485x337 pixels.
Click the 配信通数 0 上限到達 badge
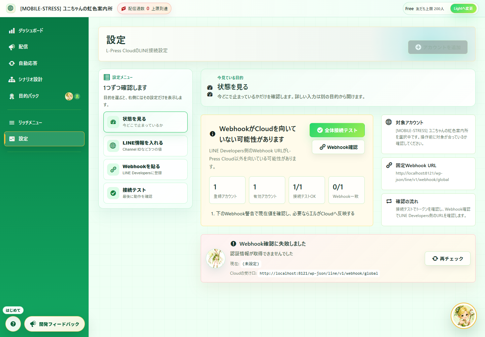(x=144, y=8)
